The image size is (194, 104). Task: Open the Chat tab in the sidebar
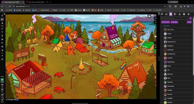[162, 14]
